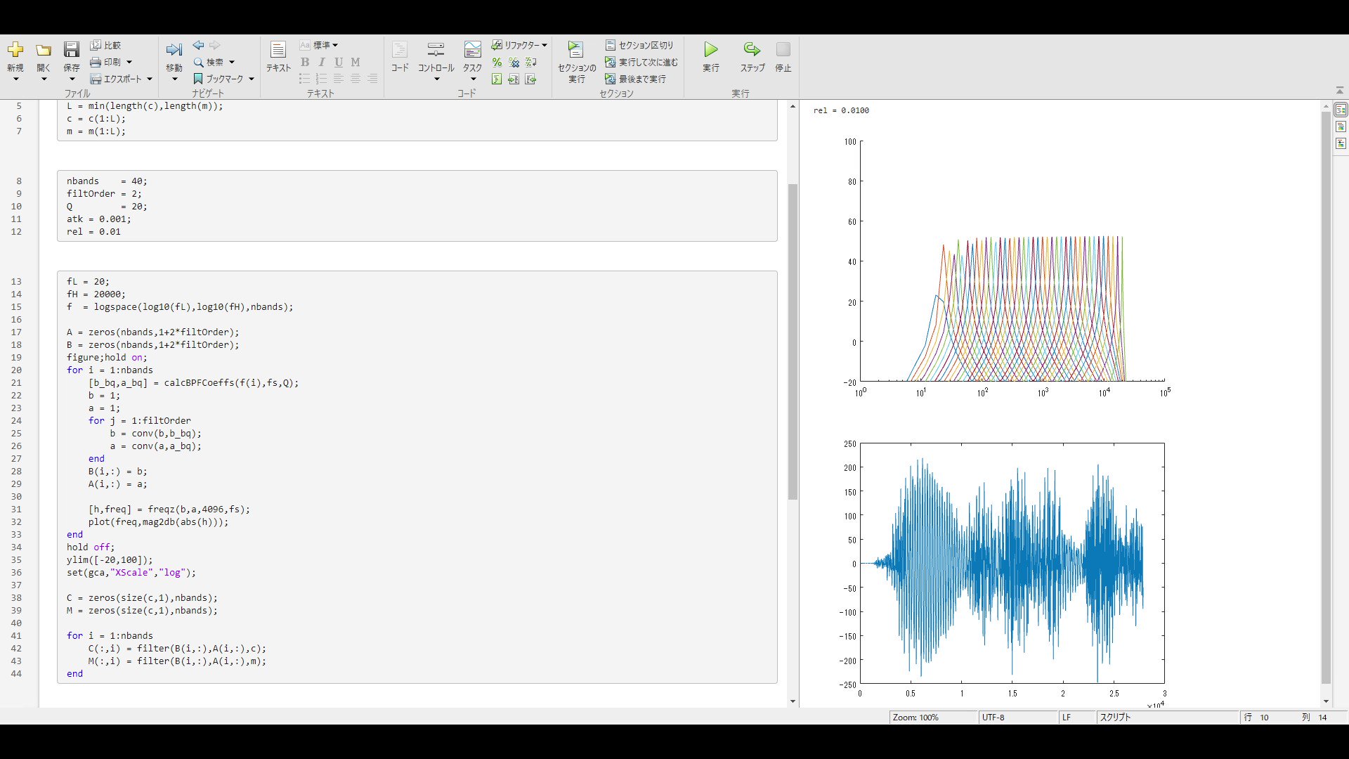This screenshot has width=1349, height=759.
Task: Insert a section break with セクション区切り
Action: [639, 45]
